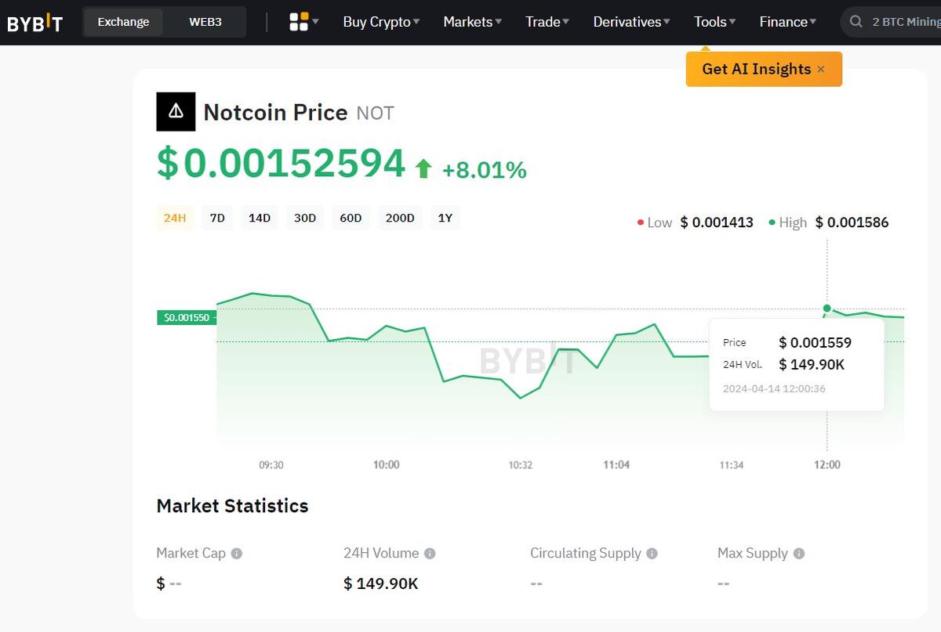This screenshot has width=941, height=632.
Task: Open the apps grid menu icon
Action: (x=299, y=22)
